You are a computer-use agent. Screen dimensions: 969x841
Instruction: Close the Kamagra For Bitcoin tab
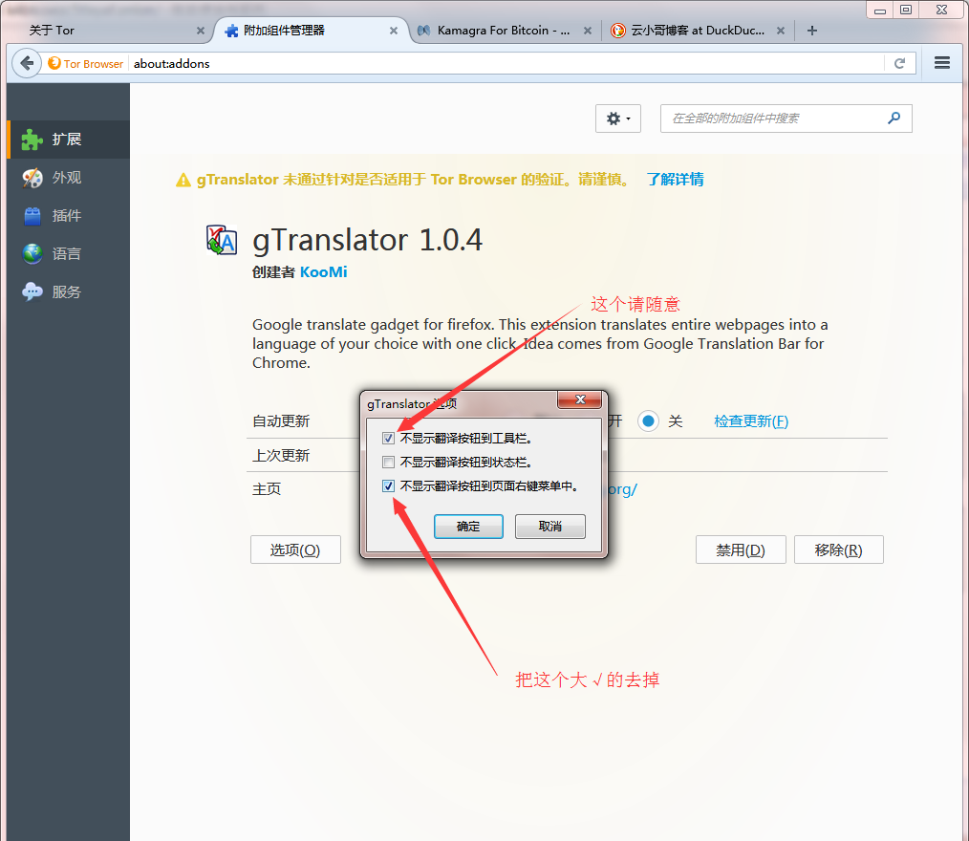point(587,31)
